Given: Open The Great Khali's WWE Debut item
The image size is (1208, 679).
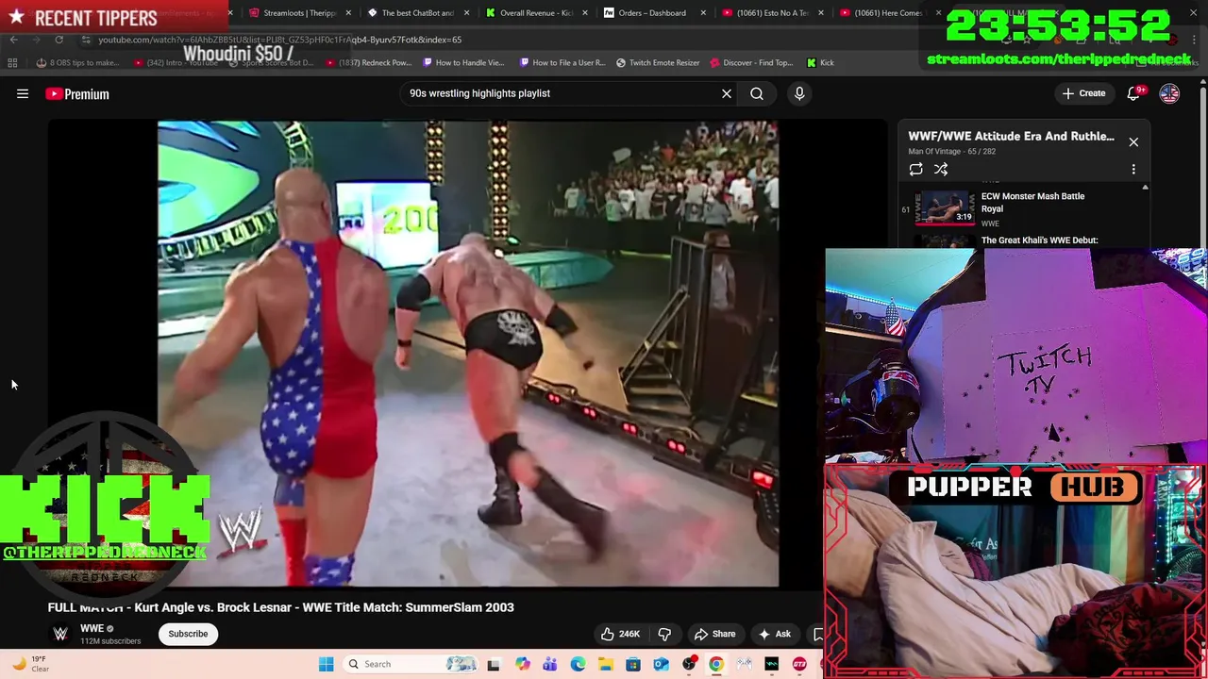Looking at the screenshot, I should (x=1039, y=240).
